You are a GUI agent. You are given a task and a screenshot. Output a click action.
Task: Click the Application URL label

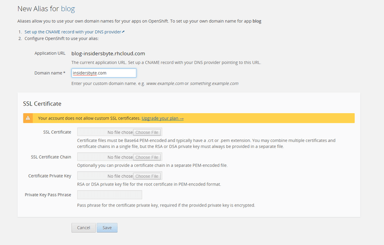point(50,53)
